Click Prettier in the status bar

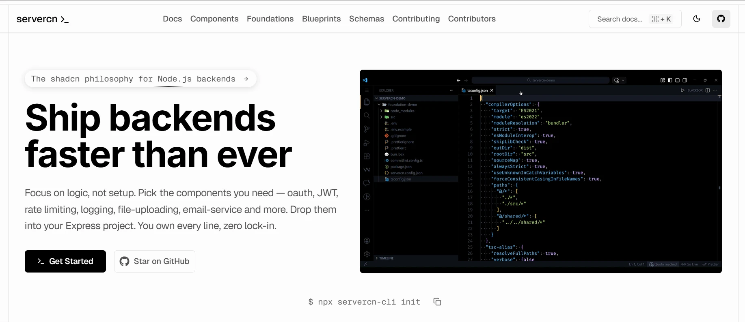coord(710,264)
